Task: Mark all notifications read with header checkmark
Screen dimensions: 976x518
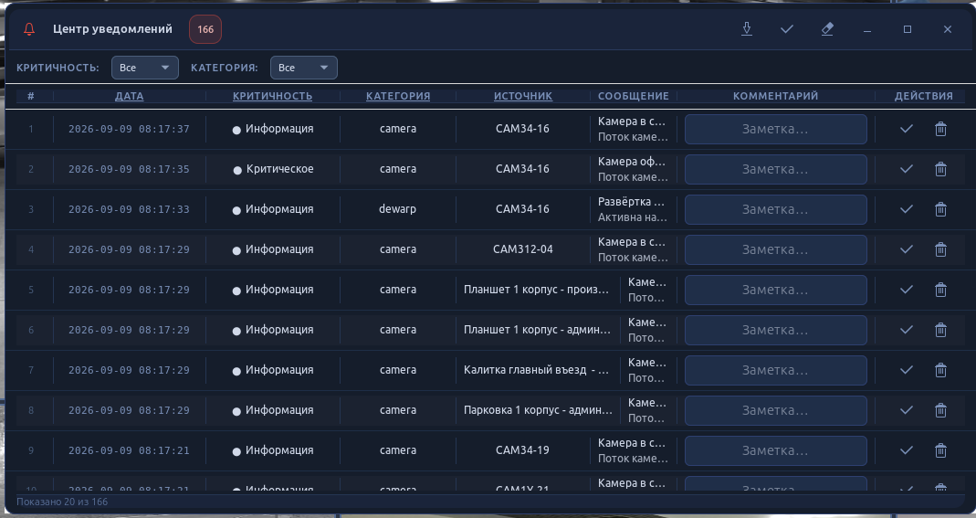Action: pos(787,29)
